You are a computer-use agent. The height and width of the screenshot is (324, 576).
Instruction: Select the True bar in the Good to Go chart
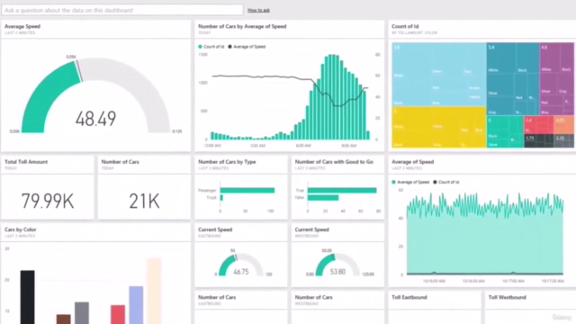pos(342,190)
